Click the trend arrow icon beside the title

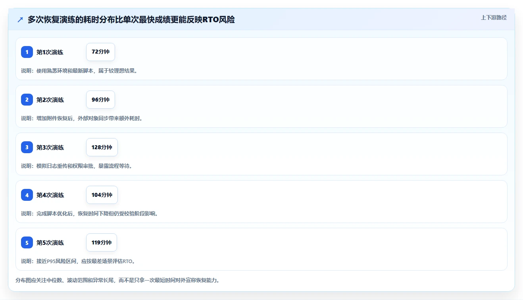20,19
